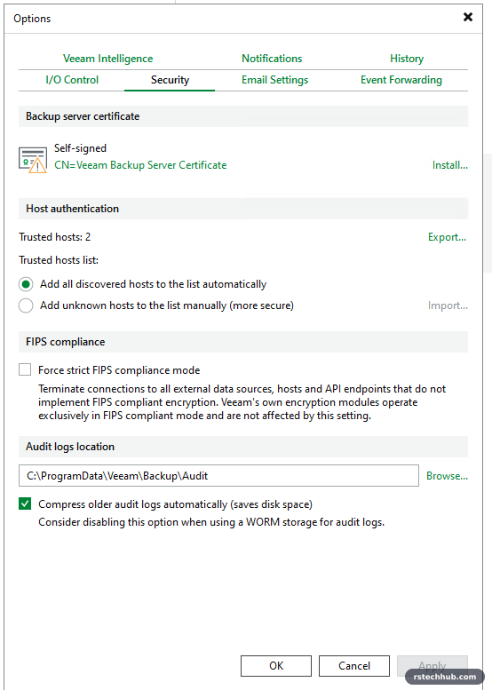Uncheck Compress older audit logs automatically
Screen dimensions: 492x690
click(25, 504)
